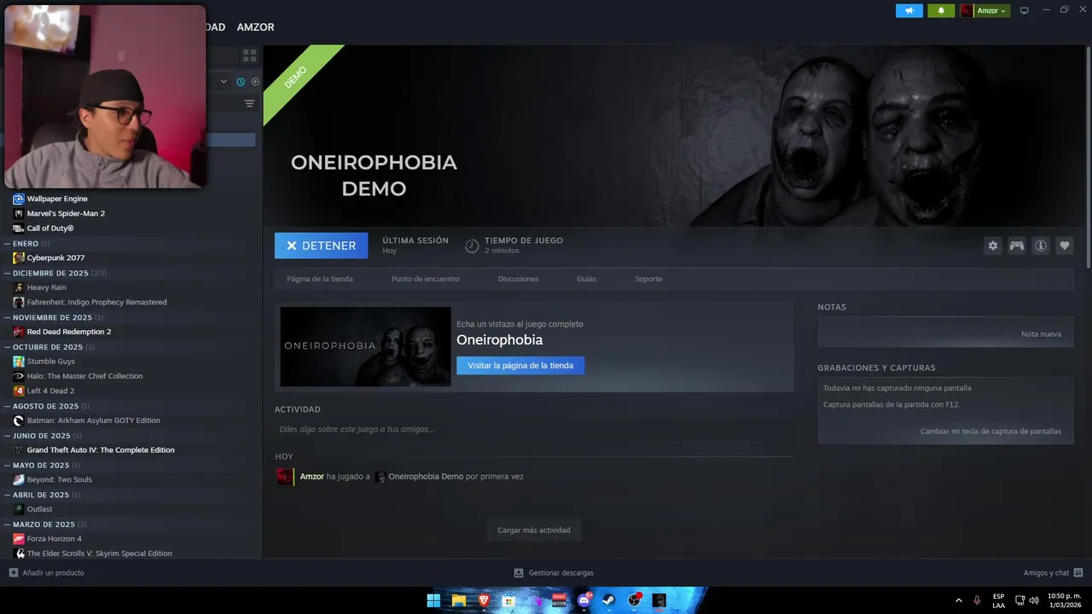1092x614 pixels.
Task: Open Amzor account dropdown
Action: click(x=985, y=10)
